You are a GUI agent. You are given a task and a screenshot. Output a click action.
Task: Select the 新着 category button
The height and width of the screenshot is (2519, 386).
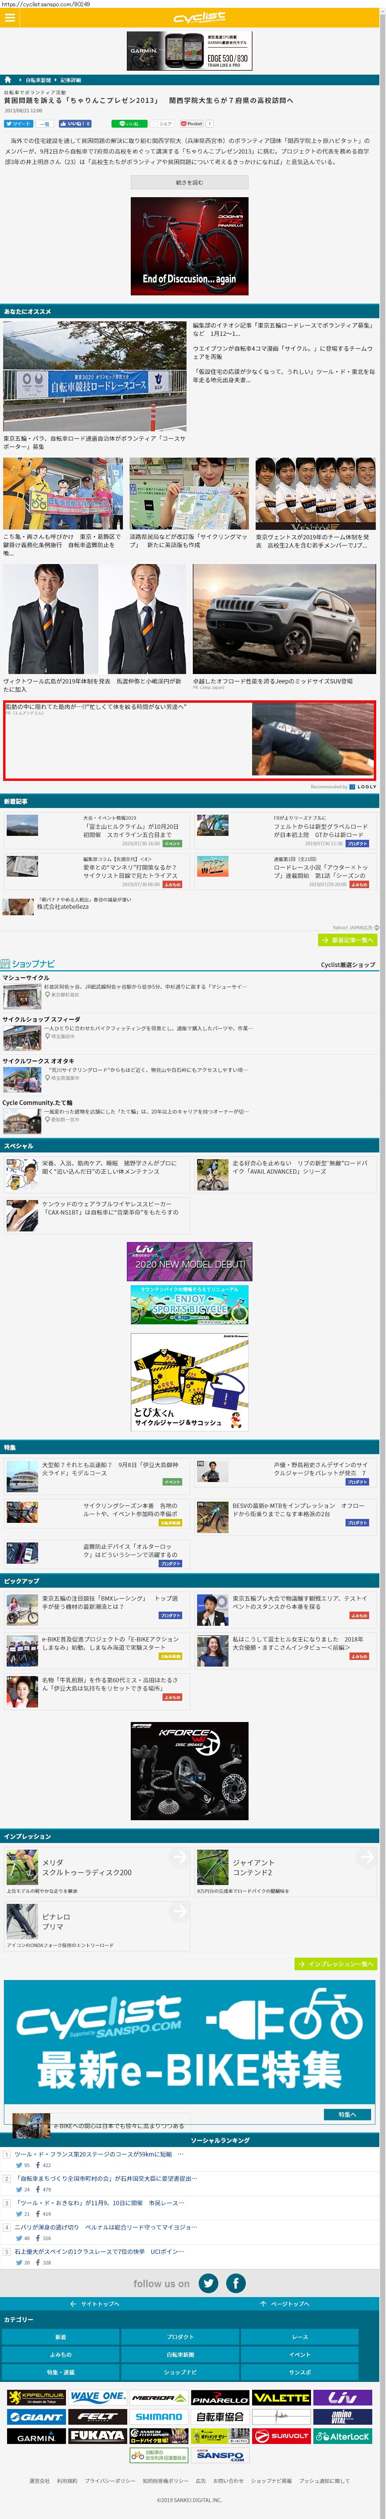60,2337
